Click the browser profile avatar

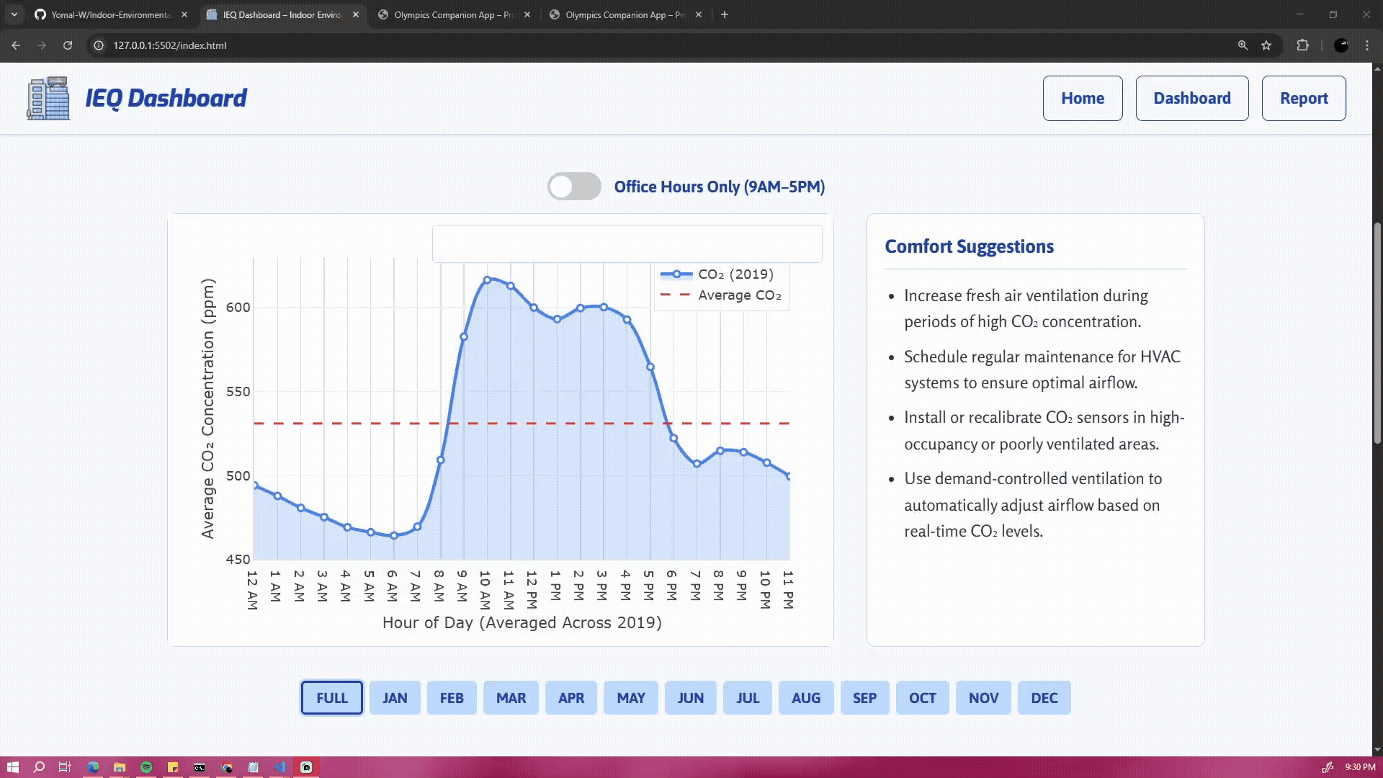coord(1341,45)
